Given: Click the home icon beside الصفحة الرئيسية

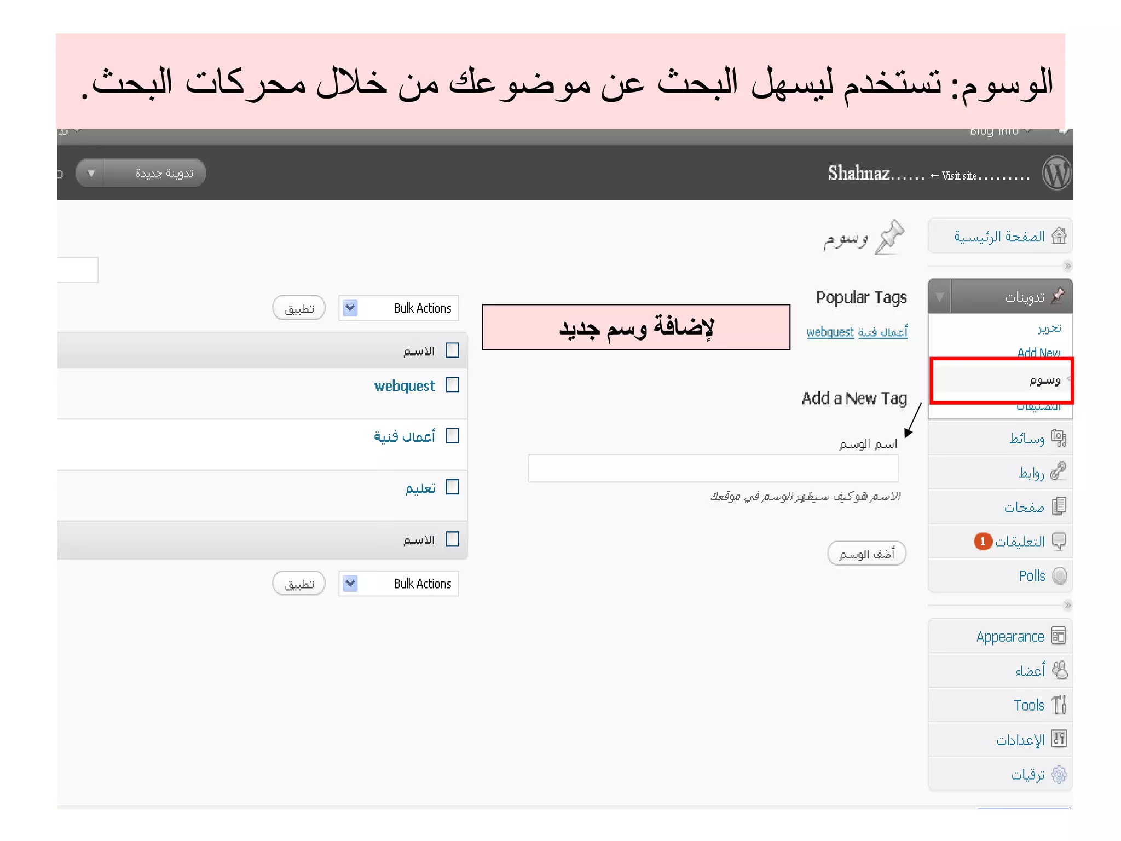Looking at the screenshot, I should [x=1059, y=235].
